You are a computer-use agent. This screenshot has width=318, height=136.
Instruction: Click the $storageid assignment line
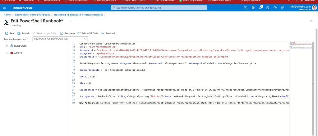click(x=184, y=50)
